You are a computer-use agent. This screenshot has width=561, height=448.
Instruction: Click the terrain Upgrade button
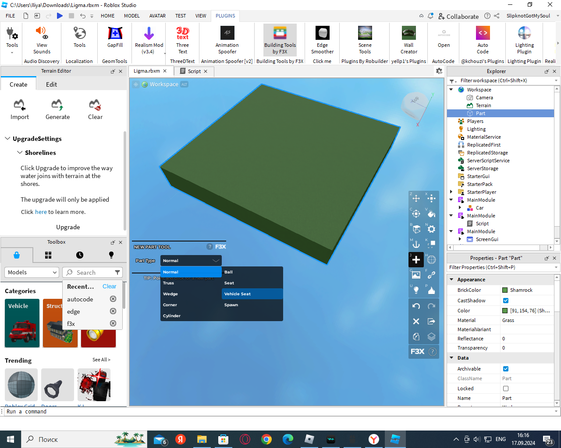coord(68,227)
